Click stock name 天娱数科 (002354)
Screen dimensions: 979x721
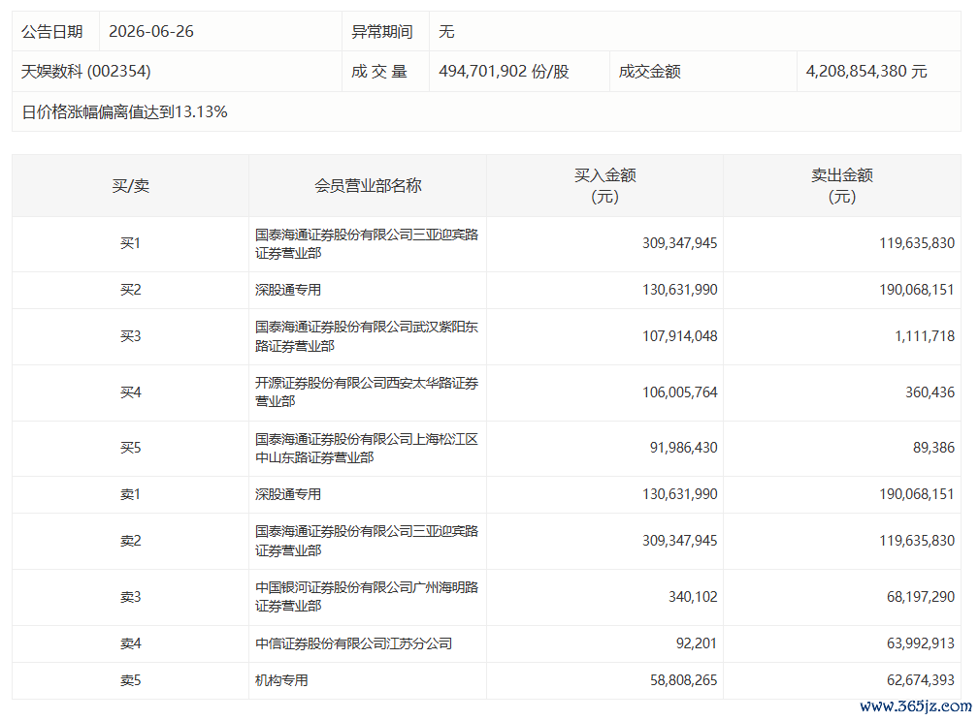point(86,71)
